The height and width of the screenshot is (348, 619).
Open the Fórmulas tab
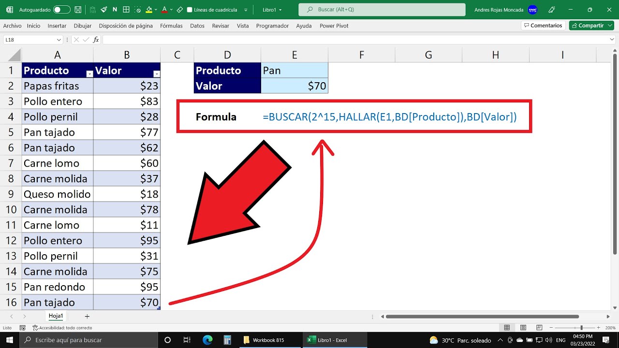(171, 26)
